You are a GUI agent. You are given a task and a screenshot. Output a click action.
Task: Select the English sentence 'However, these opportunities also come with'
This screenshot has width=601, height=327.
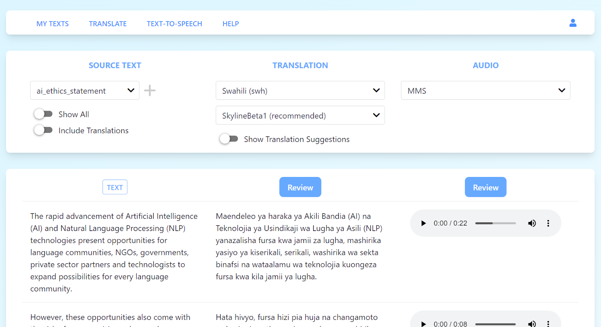coord(110,317)
